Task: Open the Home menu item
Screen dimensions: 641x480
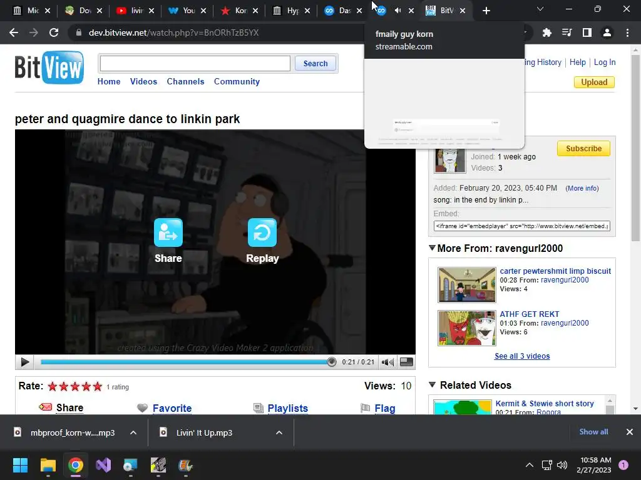Action: click(x=109, y=81)
